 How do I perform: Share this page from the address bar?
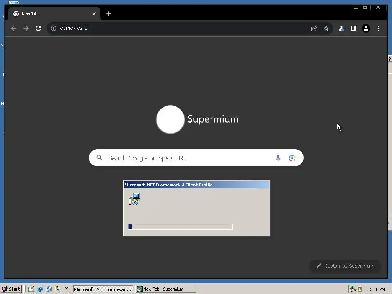pyautogui.click(x=314, y=28)
